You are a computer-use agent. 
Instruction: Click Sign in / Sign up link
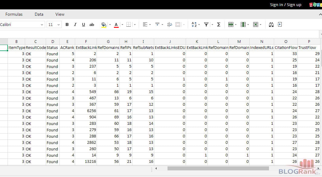pos(286,5)
